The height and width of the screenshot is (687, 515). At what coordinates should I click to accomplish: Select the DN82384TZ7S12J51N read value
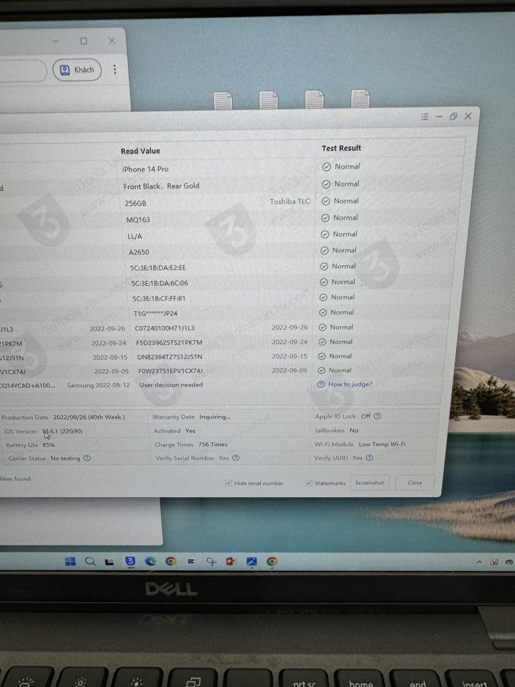pos(170,357)
